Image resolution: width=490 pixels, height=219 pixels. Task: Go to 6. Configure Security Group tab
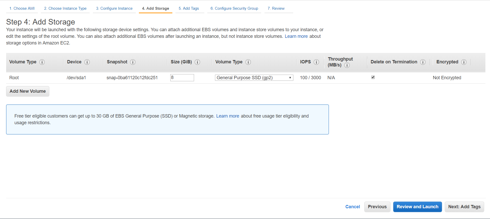pyautogui.click(x=234, y=8)
